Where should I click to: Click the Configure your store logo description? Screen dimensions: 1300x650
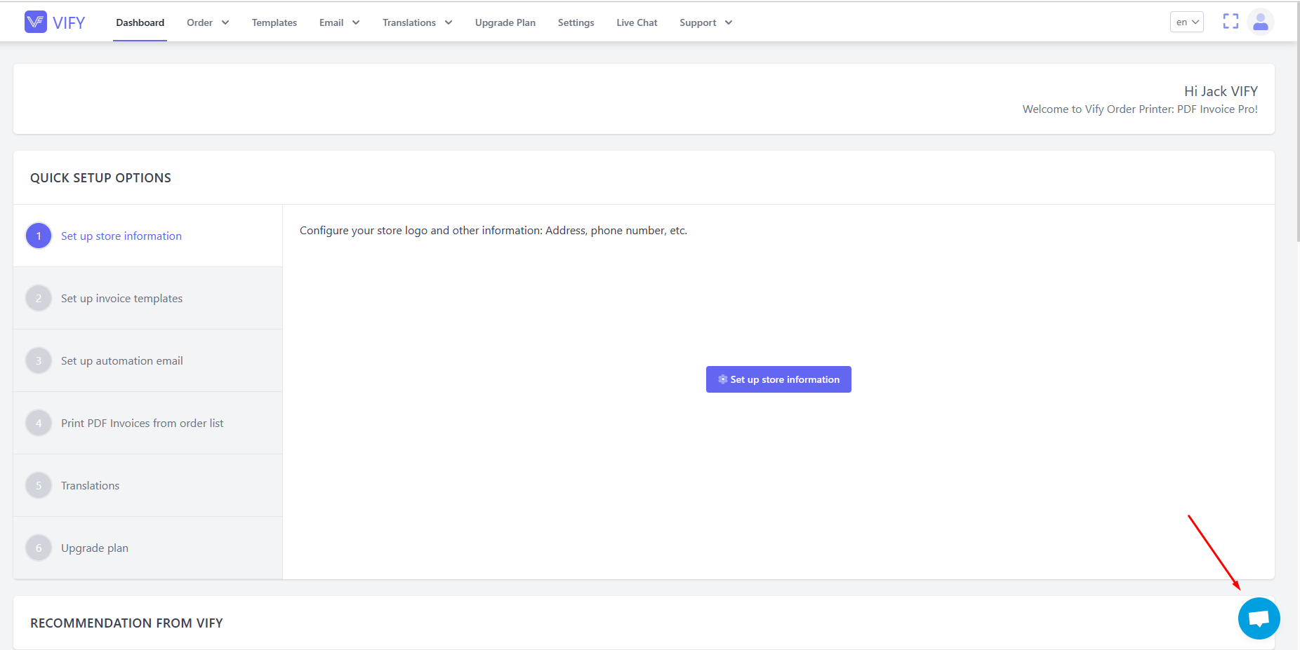click(x=493, y=231)
